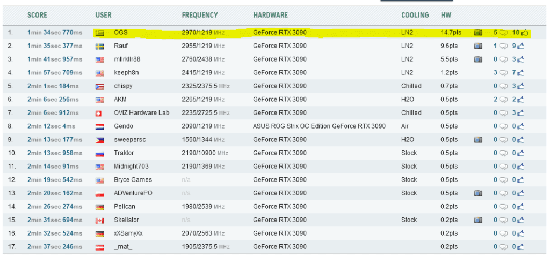This screenshot has width=550, height=257.
Task: Click the COOLING column header
Action: 415,16
